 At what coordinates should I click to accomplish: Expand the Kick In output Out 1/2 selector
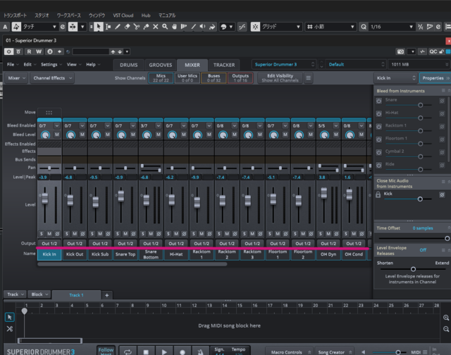pyautogui.click(x=49, y=243)
